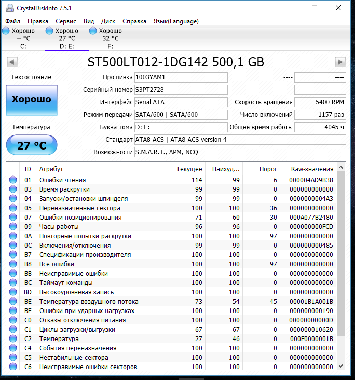355x380 pixels.
Task: Click status circle for BB Неисправимые ошибки
Action: tap(13, 273)
